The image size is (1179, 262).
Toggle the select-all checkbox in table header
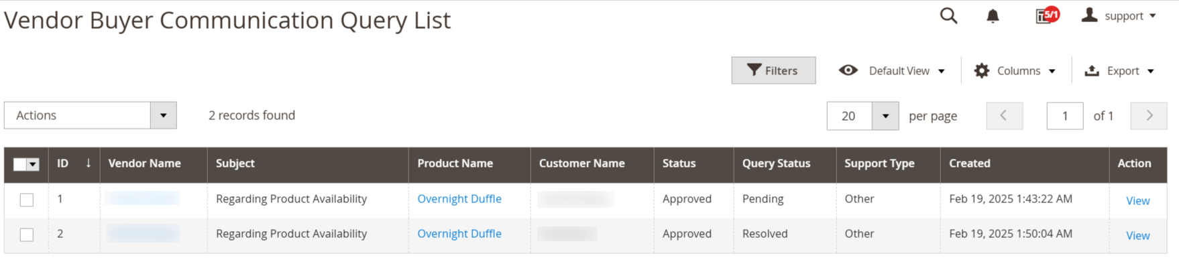click(x=19, y=164)
